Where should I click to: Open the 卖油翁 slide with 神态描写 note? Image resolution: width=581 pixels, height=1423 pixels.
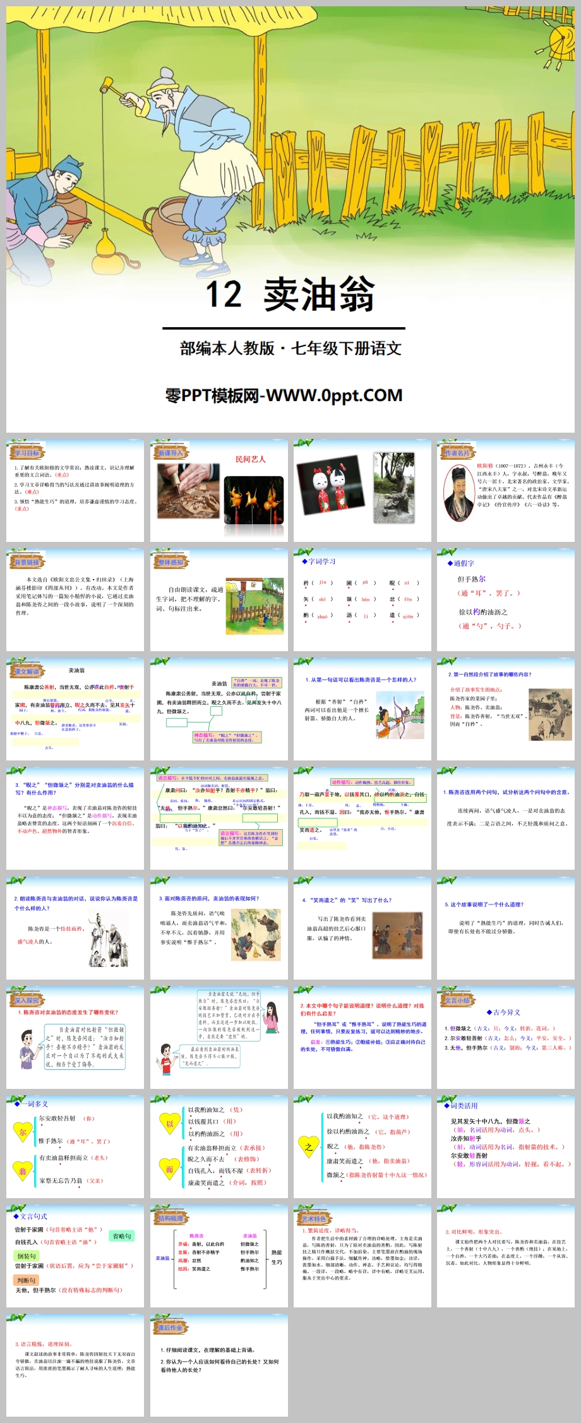[x=219, y=709]
